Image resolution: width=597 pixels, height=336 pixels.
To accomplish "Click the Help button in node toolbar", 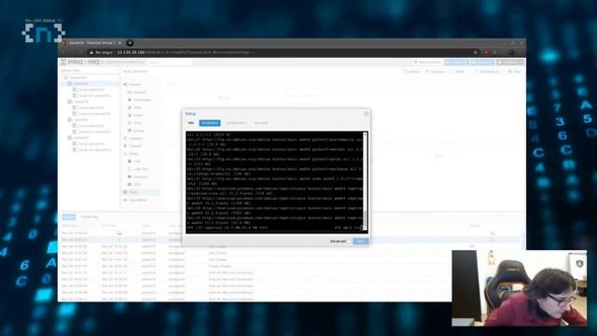I will (514, 71).
